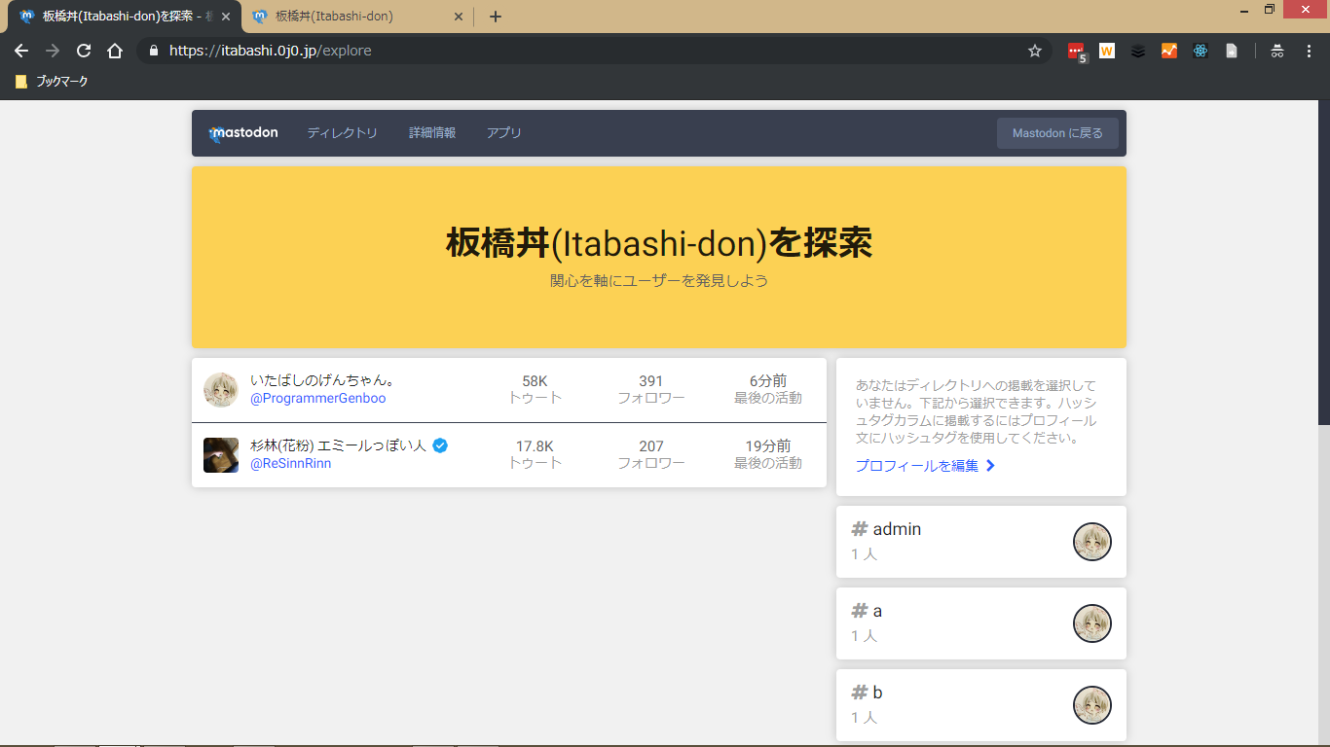This screenshot has height=747, width=1330.
Task: Open the Chrome three-dot menu
Action: pos(1309,52)
